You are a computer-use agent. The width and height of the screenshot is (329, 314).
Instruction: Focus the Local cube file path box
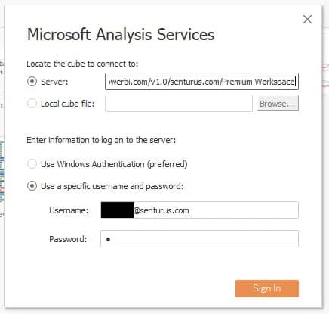click(x=179, y=103)
